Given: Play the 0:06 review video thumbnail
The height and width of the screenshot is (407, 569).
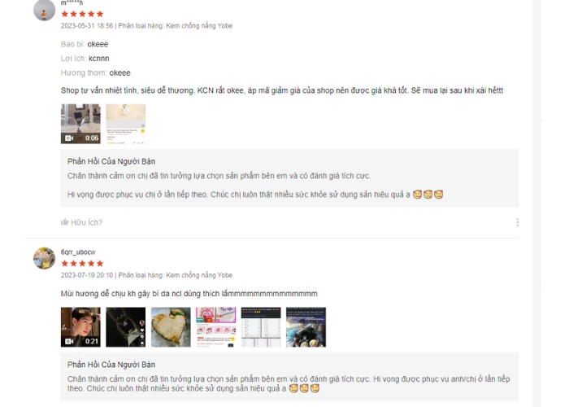Looking at the screenshot, I should [x=80, y=124].
